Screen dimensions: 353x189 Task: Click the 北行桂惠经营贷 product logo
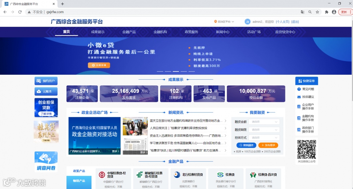[177, 175]
